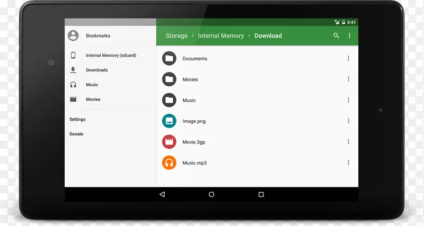This screenshot has height=226, width=424.
Task: Open options menu for Music.mp3
Action: click(x=348, y=162)
